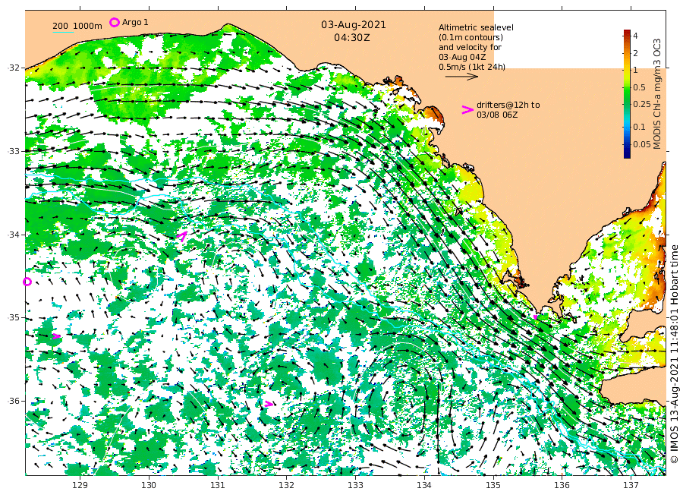Click the 200 1000m legend label

(77, 26)
